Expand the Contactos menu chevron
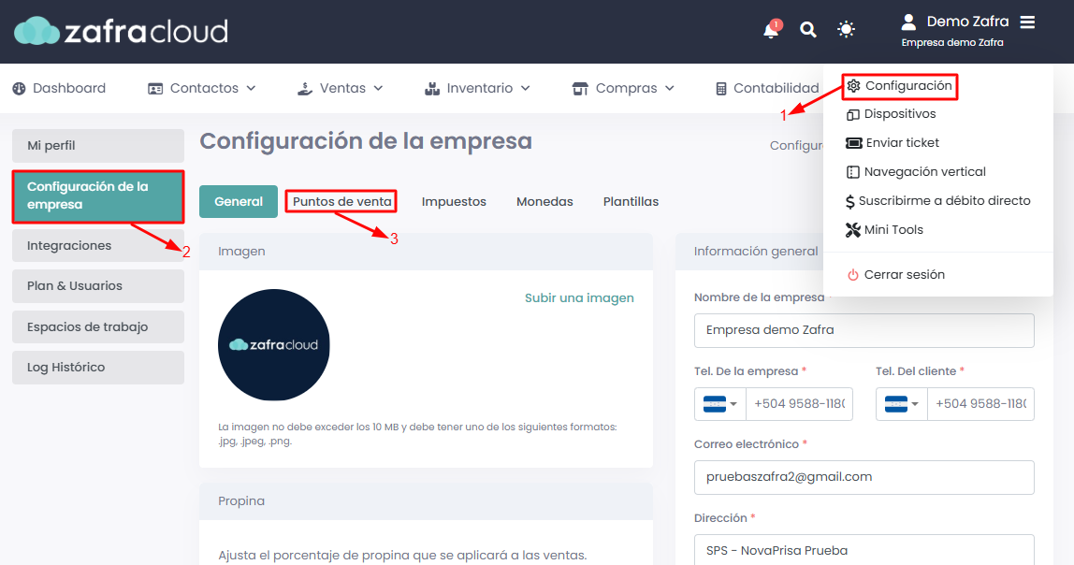The height and width of the screenshot is (565, 1074). pyautogui.click(x=251, y=88)
